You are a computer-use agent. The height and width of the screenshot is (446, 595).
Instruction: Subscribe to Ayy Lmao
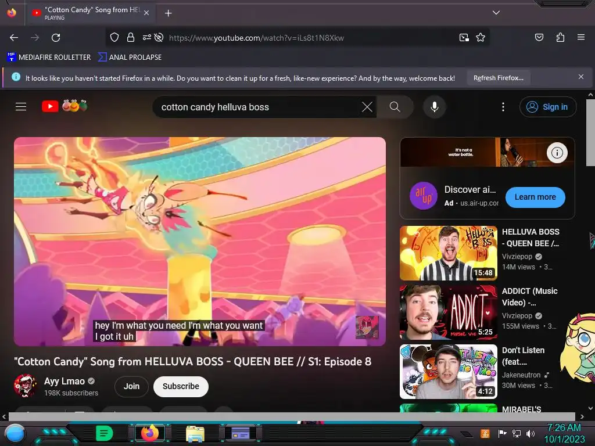tap(181, 386)
